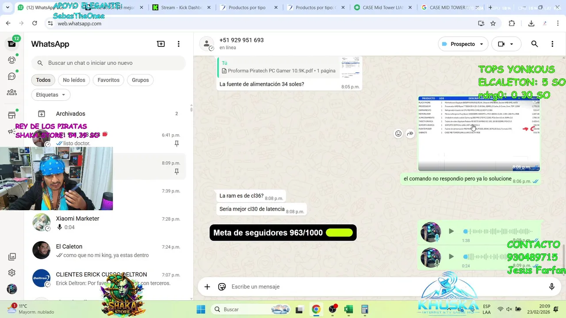Viewport: 566px width, 318px height.
Task: Open the Chats icon in the left rail
Action: (x=12, y=44)
